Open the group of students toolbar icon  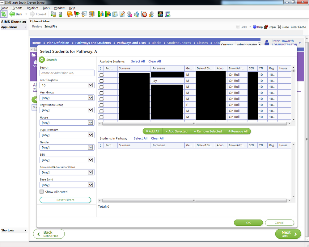(53, 14)
